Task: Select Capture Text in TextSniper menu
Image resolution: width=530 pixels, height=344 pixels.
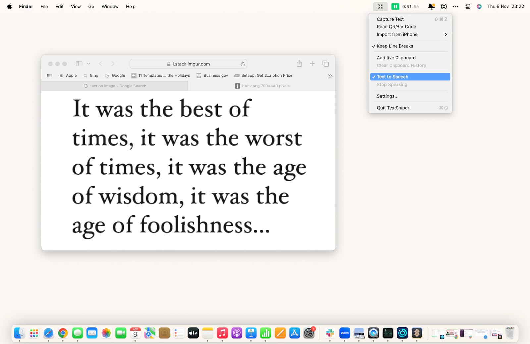Action: coord(410,19)
